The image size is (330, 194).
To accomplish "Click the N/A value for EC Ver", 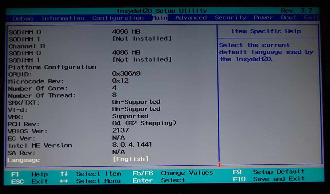I will [x=118, y=138].
